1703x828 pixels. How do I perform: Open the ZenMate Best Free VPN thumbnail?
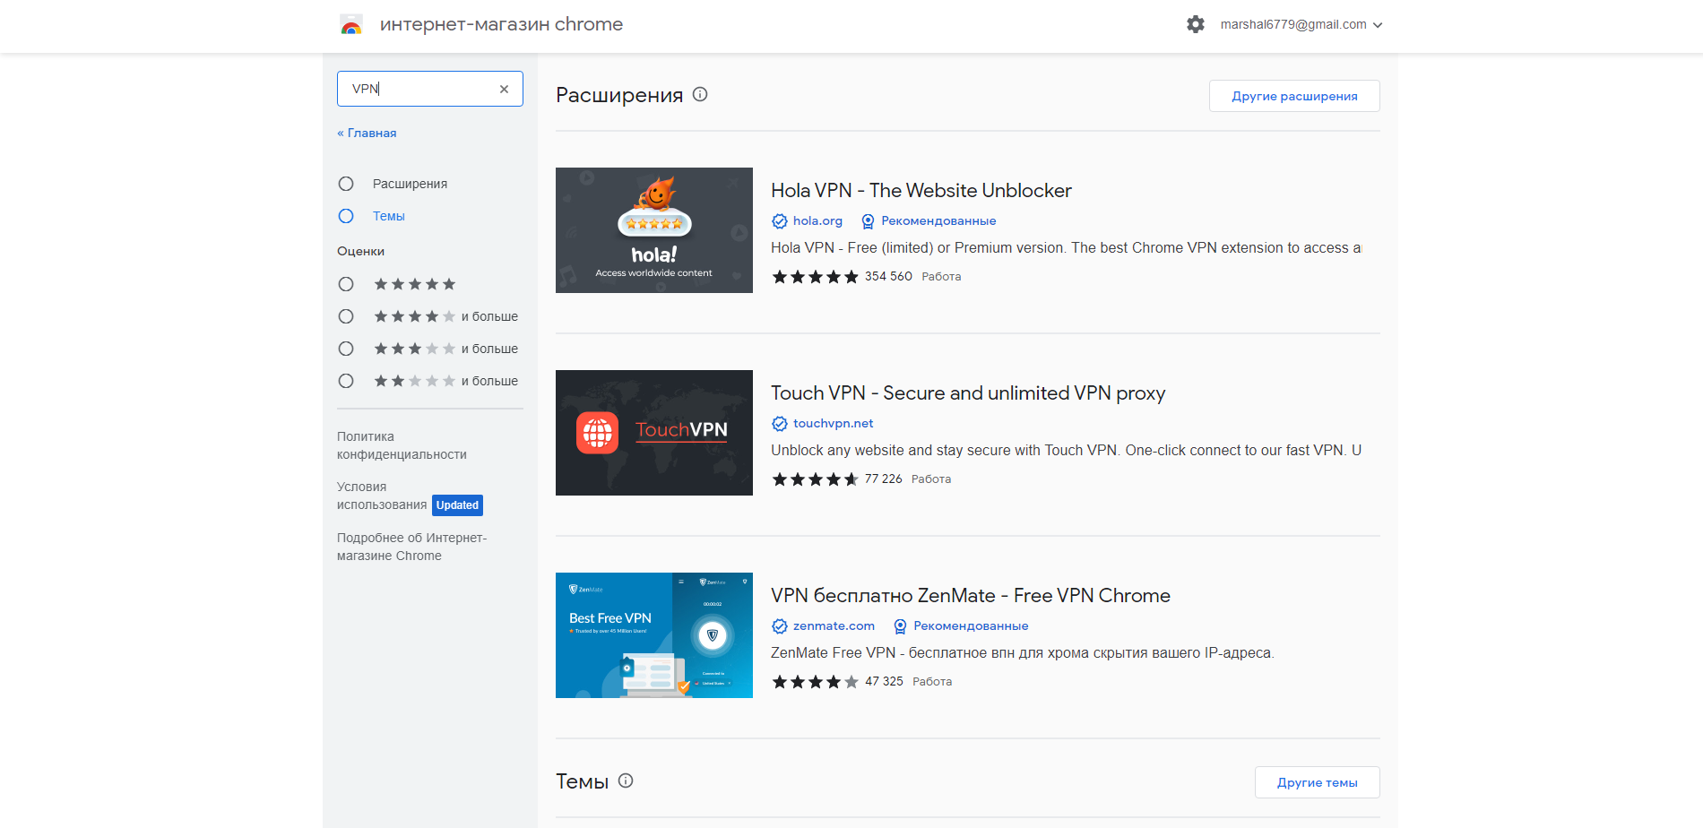(654, 635)
